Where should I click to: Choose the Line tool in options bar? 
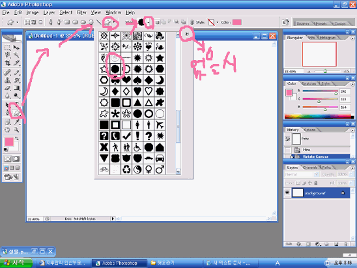[x=98, y=22]
